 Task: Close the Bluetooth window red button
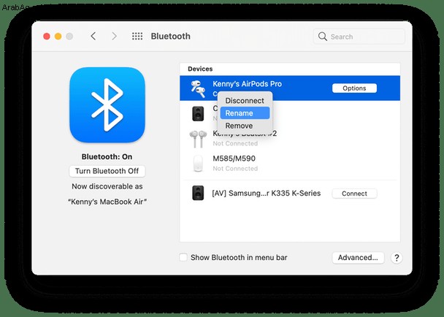click(x=47, y=37)
